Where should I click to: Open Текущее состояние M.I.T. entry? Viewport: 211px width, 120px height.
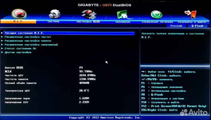(69, 33)
